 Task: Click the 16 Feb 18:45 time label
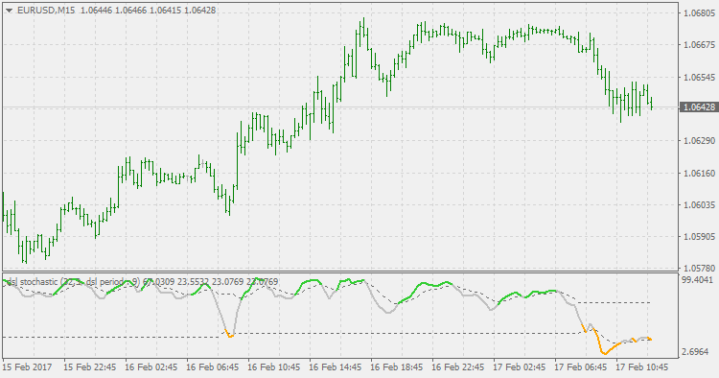(x=396, y=367)
